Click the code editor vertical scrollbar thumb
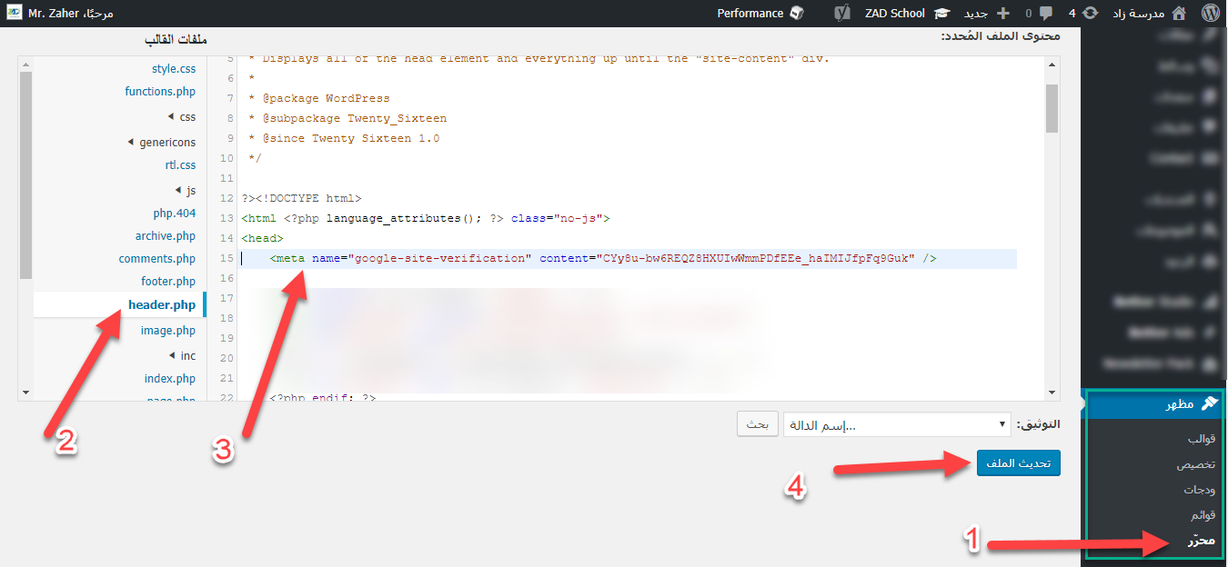The width and height of the screenshot is (1228, 567). pos(1052,108)
